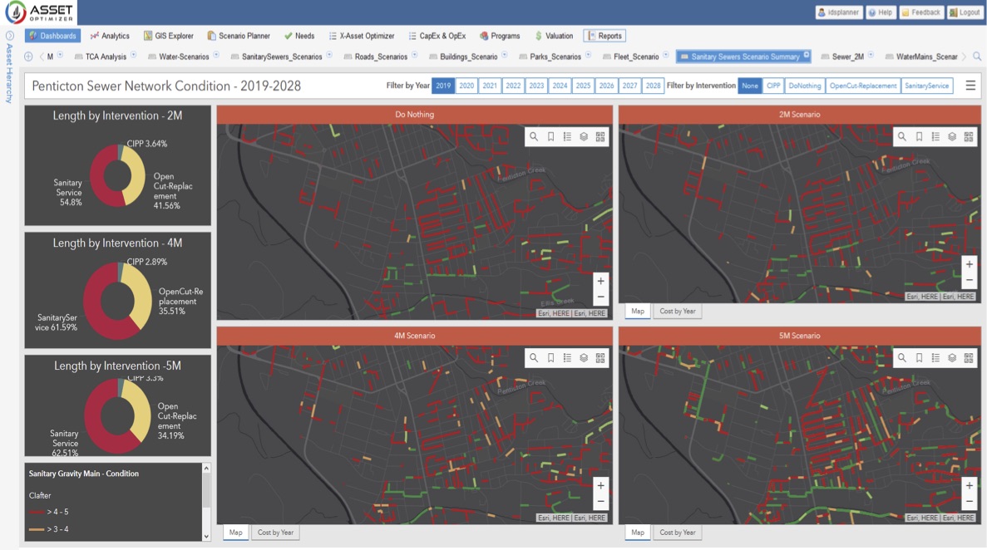Open basemap gallery on Do Nothing map

tap(600, 137)
